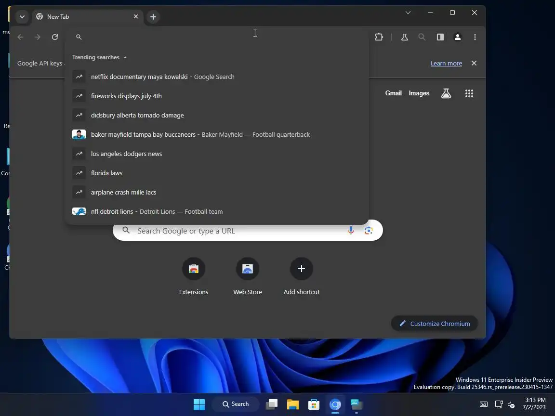Screen dimensions: 555x416
Task: Select the New Tab tab
Action: pyautogui.click(x=87, y=17)
